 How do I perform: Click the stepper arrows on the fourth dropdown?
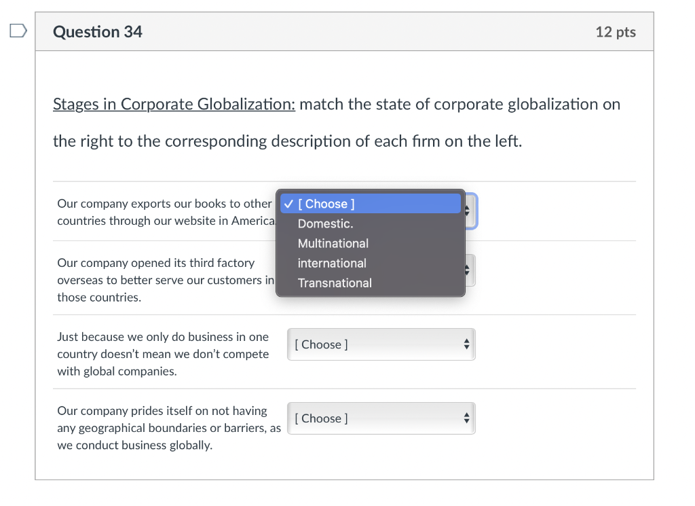click(x=467, y=418)
